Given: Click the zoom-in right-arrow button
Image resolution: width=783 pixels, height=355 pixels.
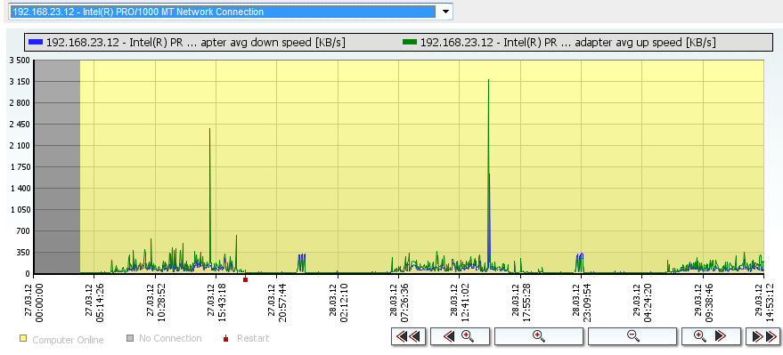Looking at the screenshot, I should 711,336.
